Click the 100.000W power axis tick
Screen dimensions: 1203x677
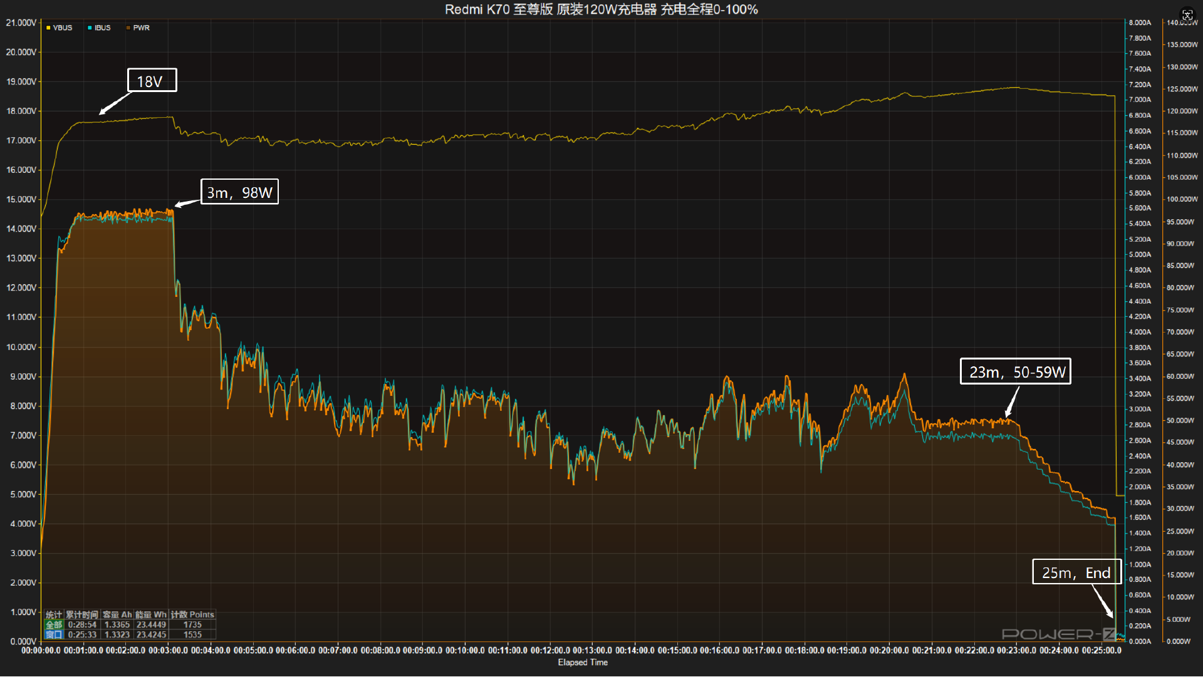coord(1182,199)
